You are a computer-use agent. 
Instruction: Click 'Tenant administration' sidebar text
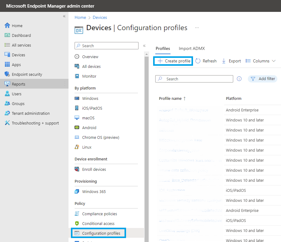[31, 113]
